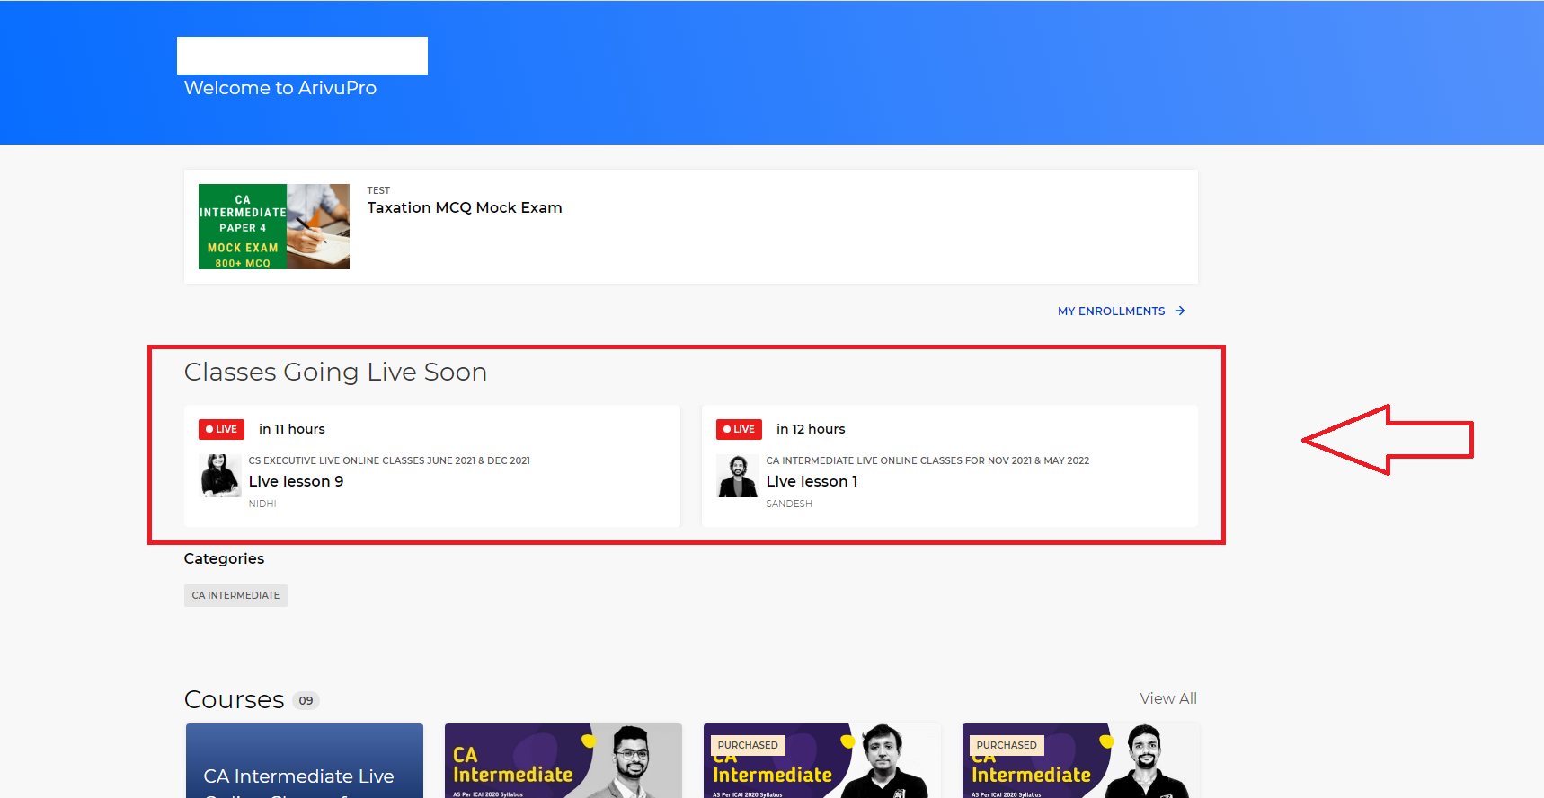Click Sandesh's instructor photo
The image size is (1544, 798).
coord(738,476)
